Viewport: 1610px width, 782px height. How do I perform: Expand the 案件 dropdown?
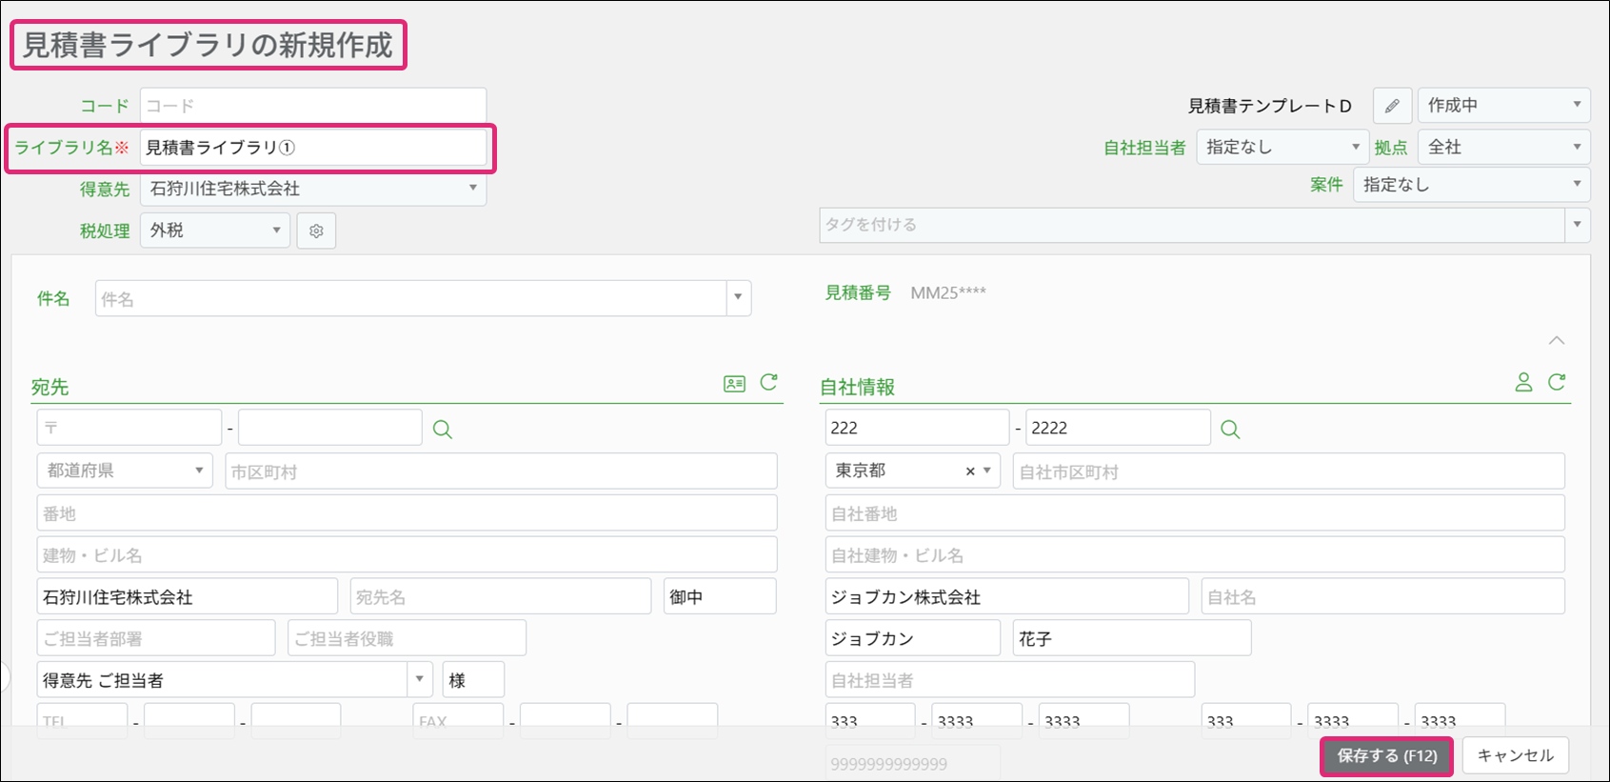point(1470,185)
